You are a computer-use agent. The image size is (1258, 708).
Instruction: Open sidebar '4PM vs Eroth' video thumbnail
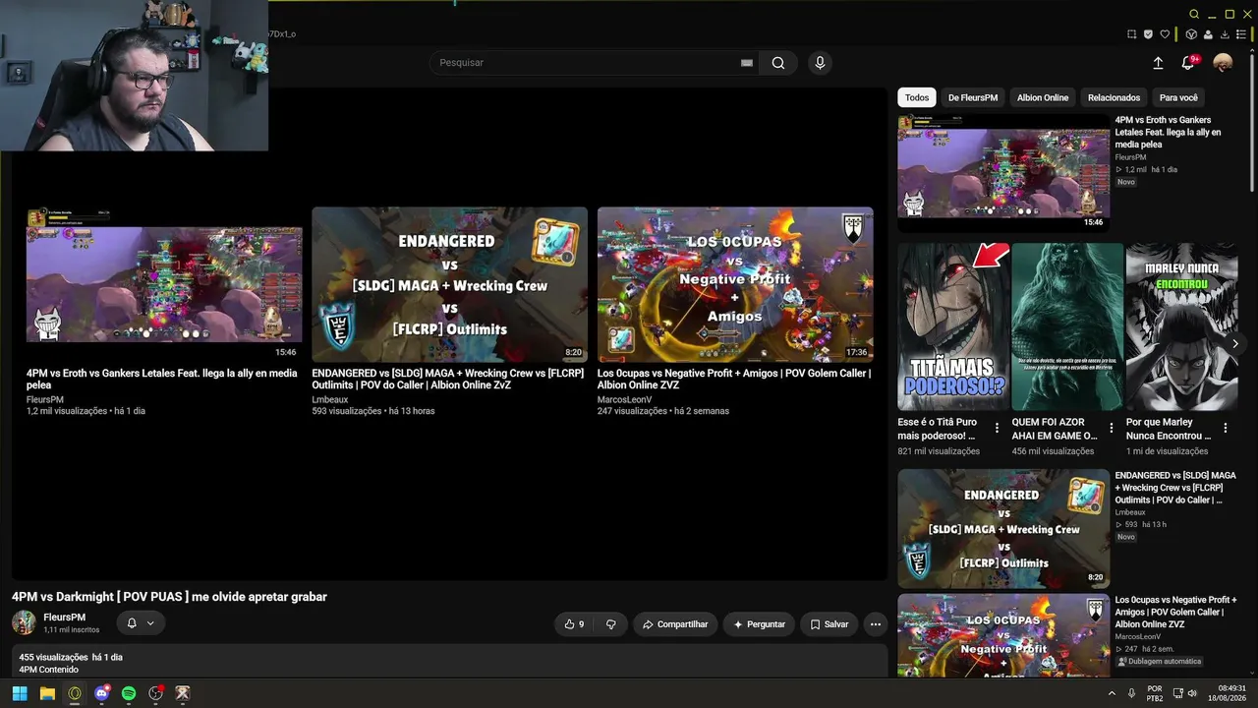point(1003,173)
